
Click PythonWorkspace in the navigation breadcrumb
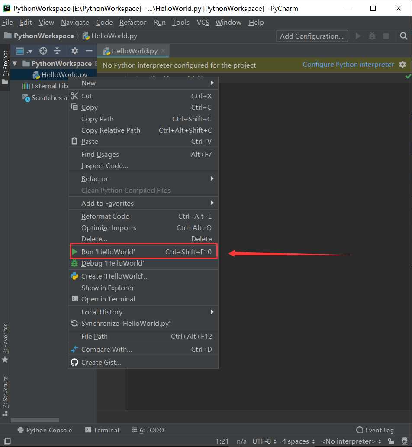tap(39, 36)
